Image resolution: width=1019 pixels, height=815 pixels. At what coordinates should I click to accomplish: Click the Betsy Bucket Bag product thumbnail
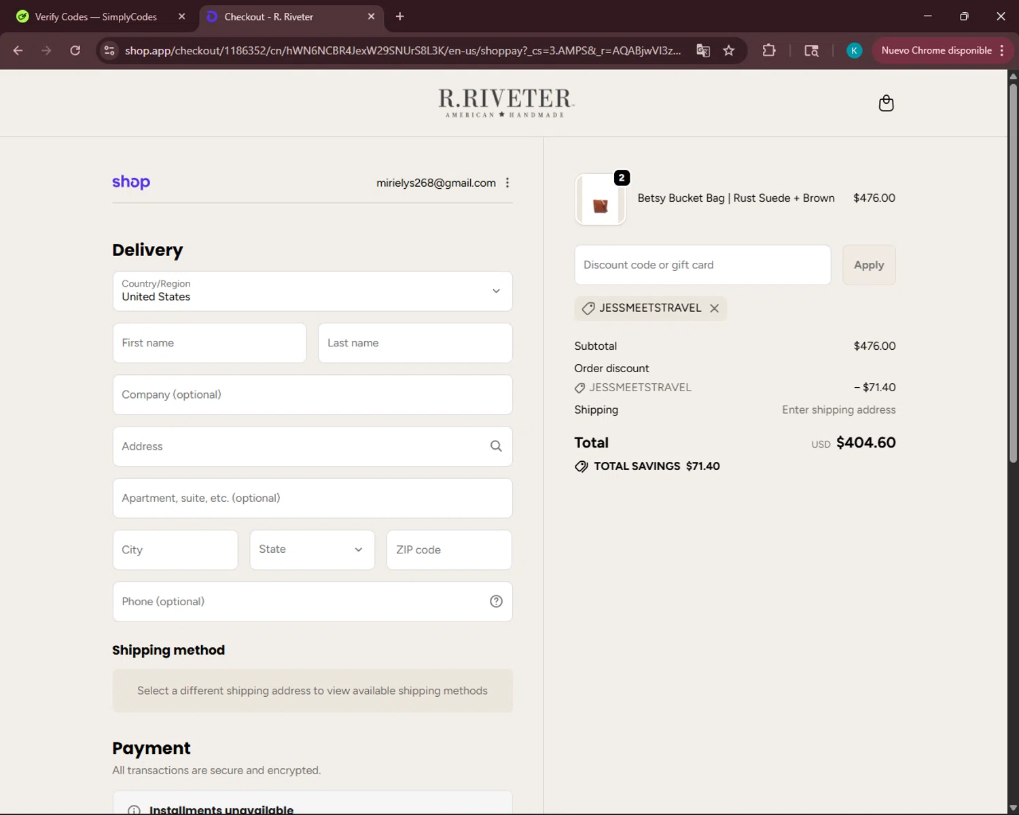pos(601,199)
